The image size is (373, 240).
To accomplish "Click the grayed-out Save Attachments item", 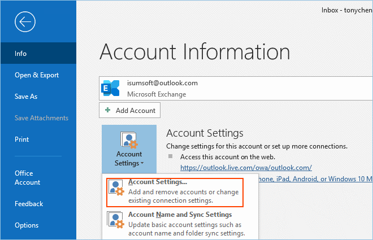I will (41, 118).
